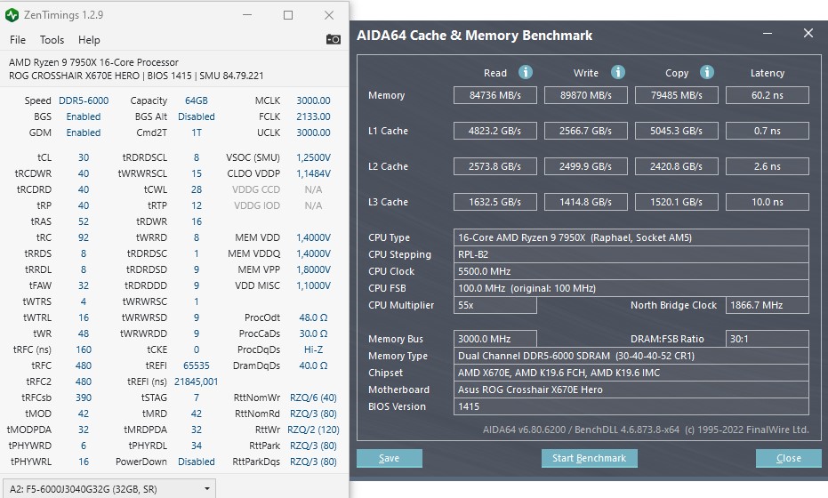Image resolution: width=828 pixels, height=498 pixels.
Task: Click Memory Type Dual Channel DDR5-6000 field
Action: pyautogui.click(x=631, y=356)
